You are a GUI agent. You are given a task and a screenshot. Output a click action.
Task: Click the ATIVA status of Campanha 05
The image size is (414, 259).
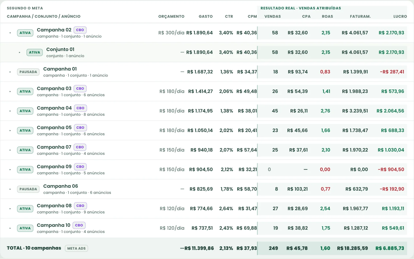[x=25, y=131]
